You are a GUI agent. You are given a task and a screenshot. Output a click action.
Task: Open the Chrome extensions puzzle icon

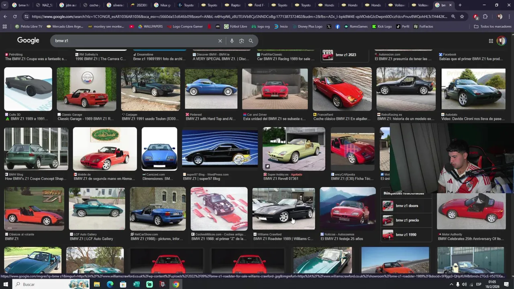tap(485, 16)
